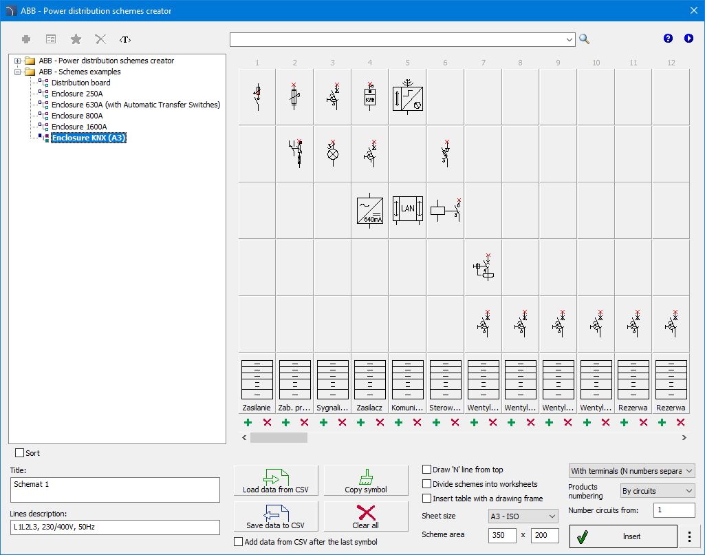Screen dimensions: 705x555
Task: Open the With terminals dropdown
Action: (631, 471)
